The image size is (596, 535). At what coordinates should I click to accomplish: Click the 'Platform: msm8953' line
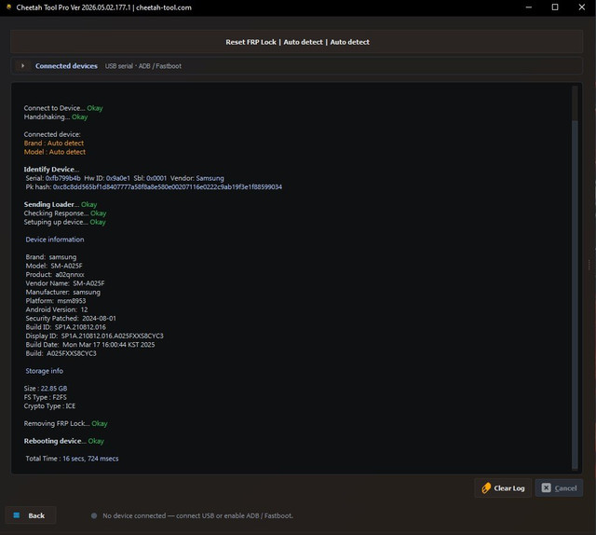point(56,301)
